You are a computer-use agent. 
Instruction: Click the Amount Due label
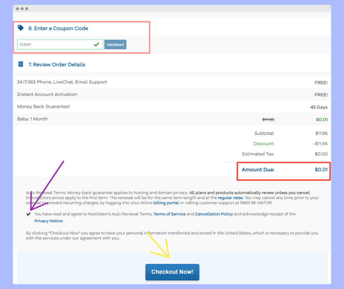pos(258,170)
